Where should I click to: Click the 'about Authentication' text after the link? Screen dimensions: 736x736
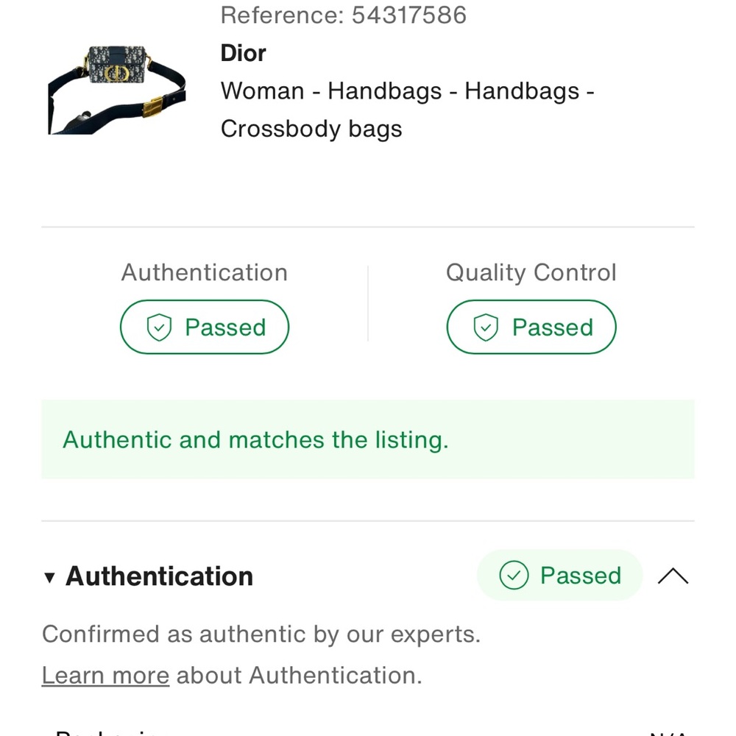pos(299,675)
